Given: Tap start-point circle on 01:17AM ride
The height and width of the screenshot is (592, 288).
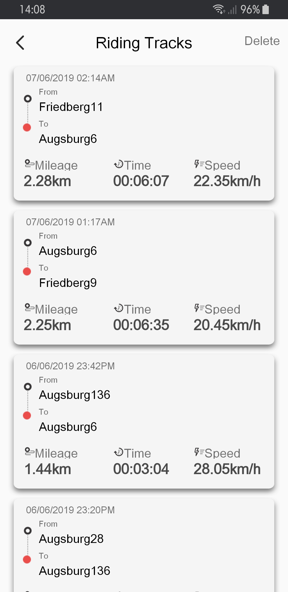Looking at the screenshot, I should [x=27, y=243].
